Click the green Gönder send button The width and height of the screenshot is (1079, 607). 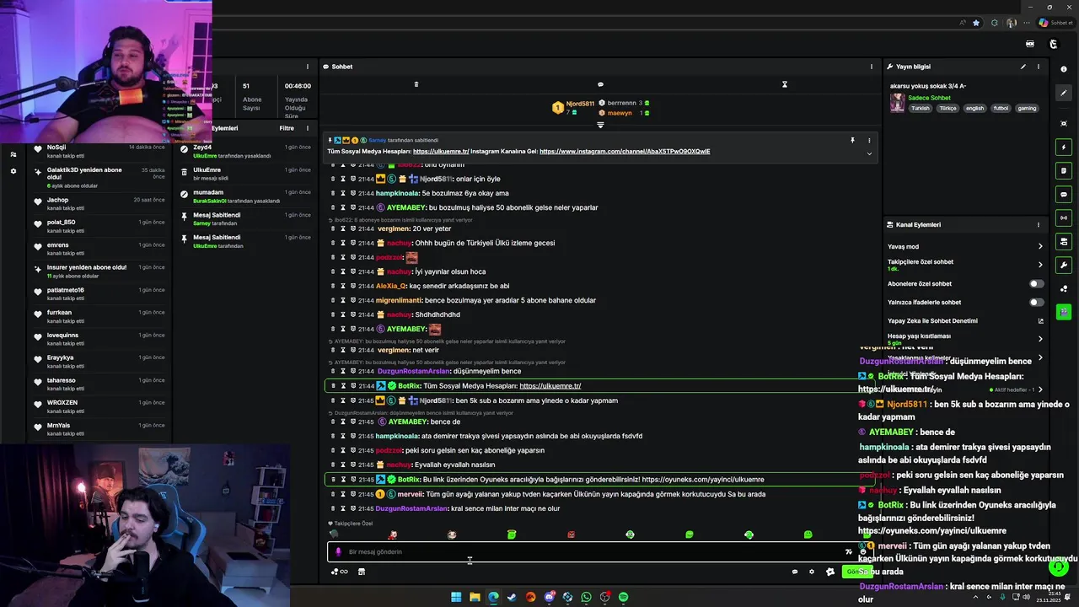(856, 572)
